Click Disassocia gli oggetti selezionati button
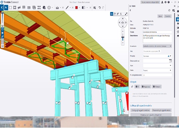The image size is (179, 130). (x=161, y=110)
